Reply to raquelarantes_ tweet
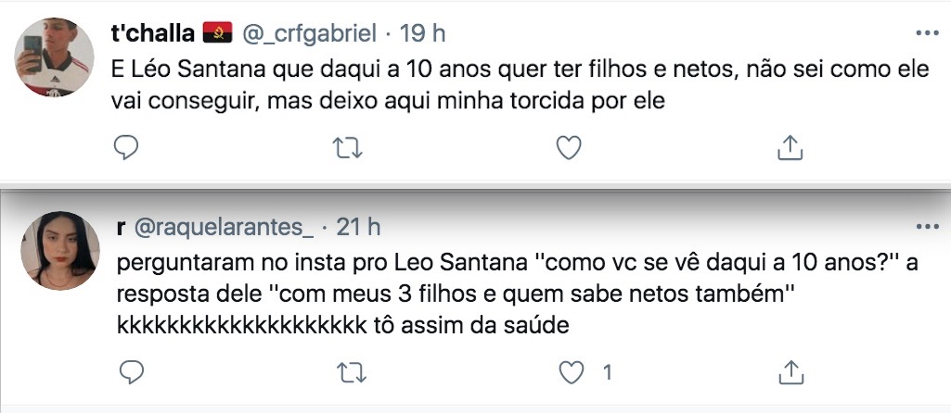This screenshot has width=951, height=413. (x=133, y=372)
